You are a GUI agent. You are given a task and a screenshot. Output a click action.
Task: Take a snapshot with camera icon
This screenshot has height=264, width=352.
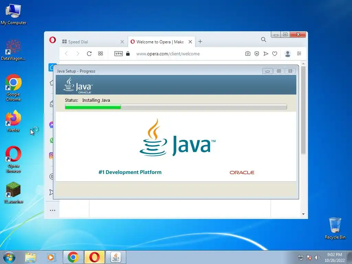(x=247, y=53)
